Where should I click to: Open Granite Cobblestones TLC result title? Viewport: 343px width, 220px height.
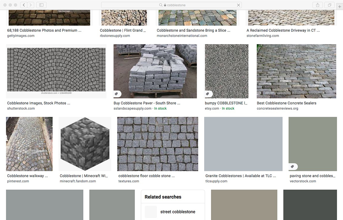(x=238, y=176)
